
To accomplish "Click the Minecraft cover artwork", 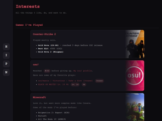I will (x=135, y=107).
